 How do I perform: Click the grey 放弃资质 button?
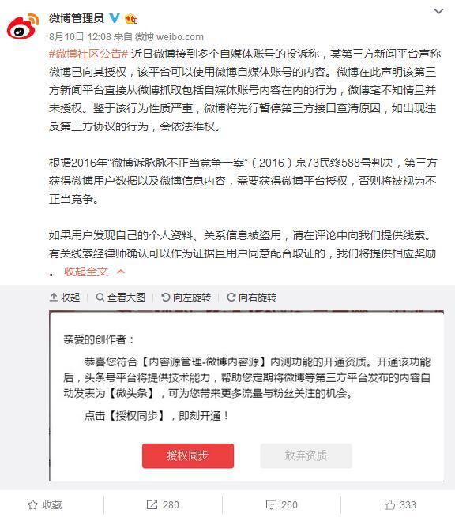point(306,455)
